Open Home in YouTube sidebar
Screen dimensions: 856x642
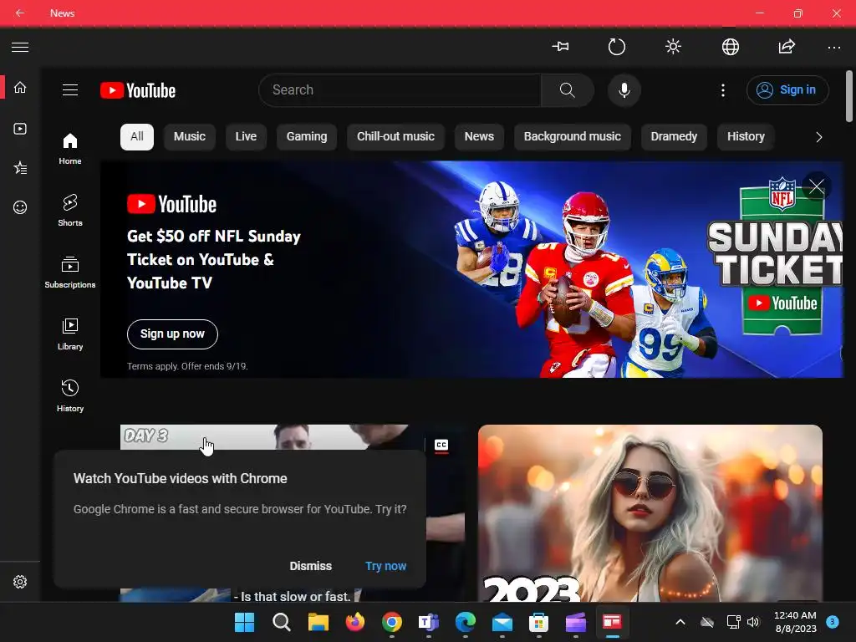coord(70,149)
